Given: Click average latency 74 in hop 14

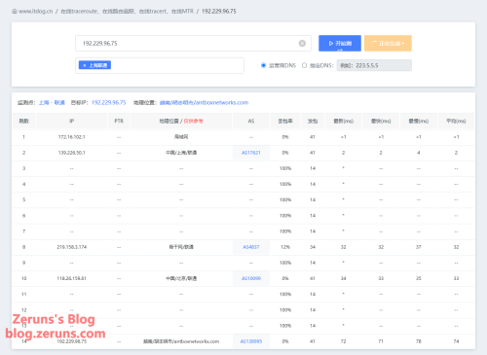Looking at the screenshot, I should point(456,341).
